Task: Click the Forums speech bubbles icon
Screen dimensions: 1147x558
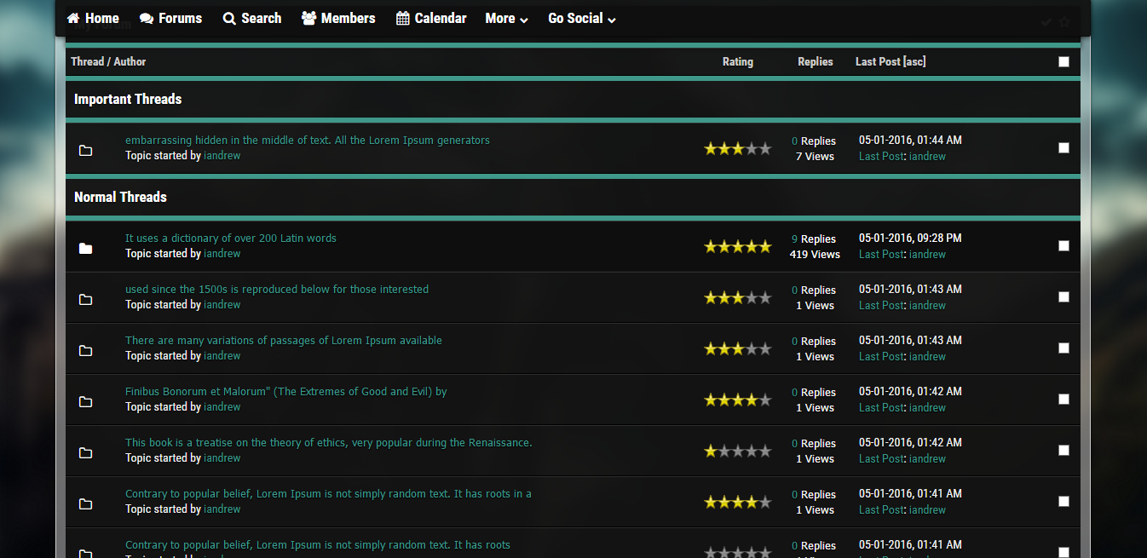Action: pyautogui.click(x=147, y=19)
